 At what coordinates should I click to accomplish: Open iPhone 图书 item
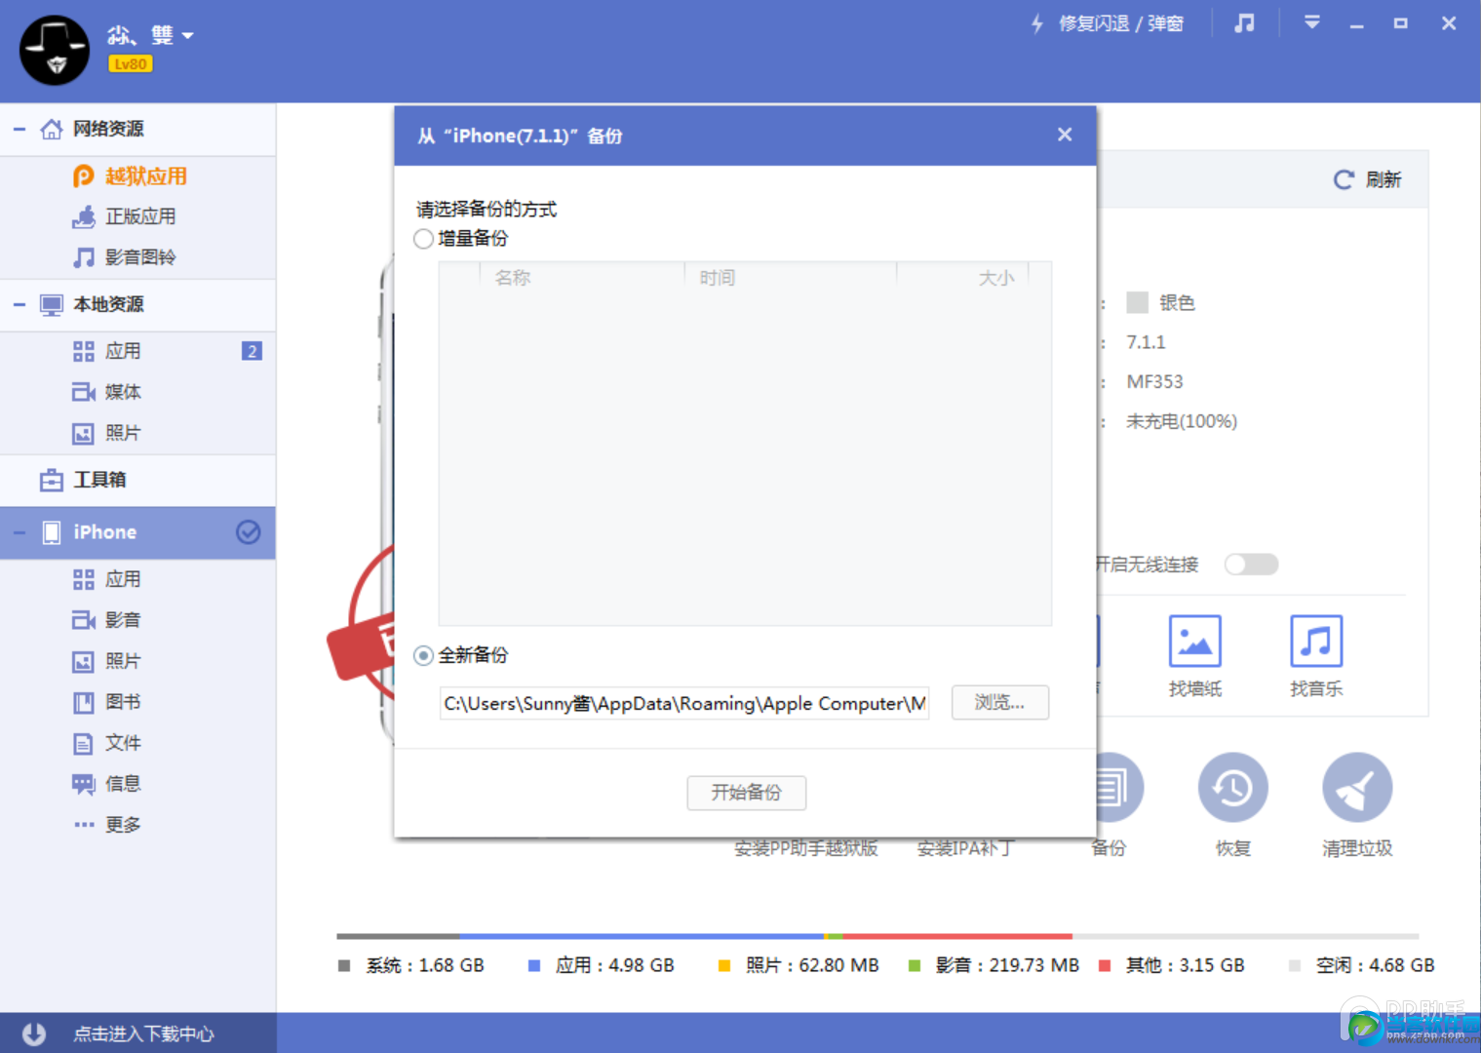[x=137, y=702]
